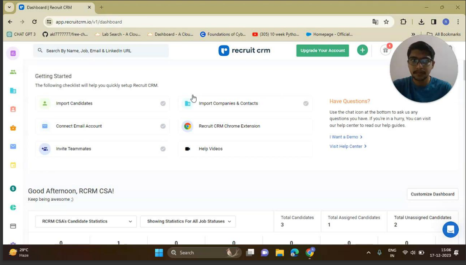This screenshot has height=265, width=466.
Task: Click the search bar to search candidates
Action: coord(101,50)
